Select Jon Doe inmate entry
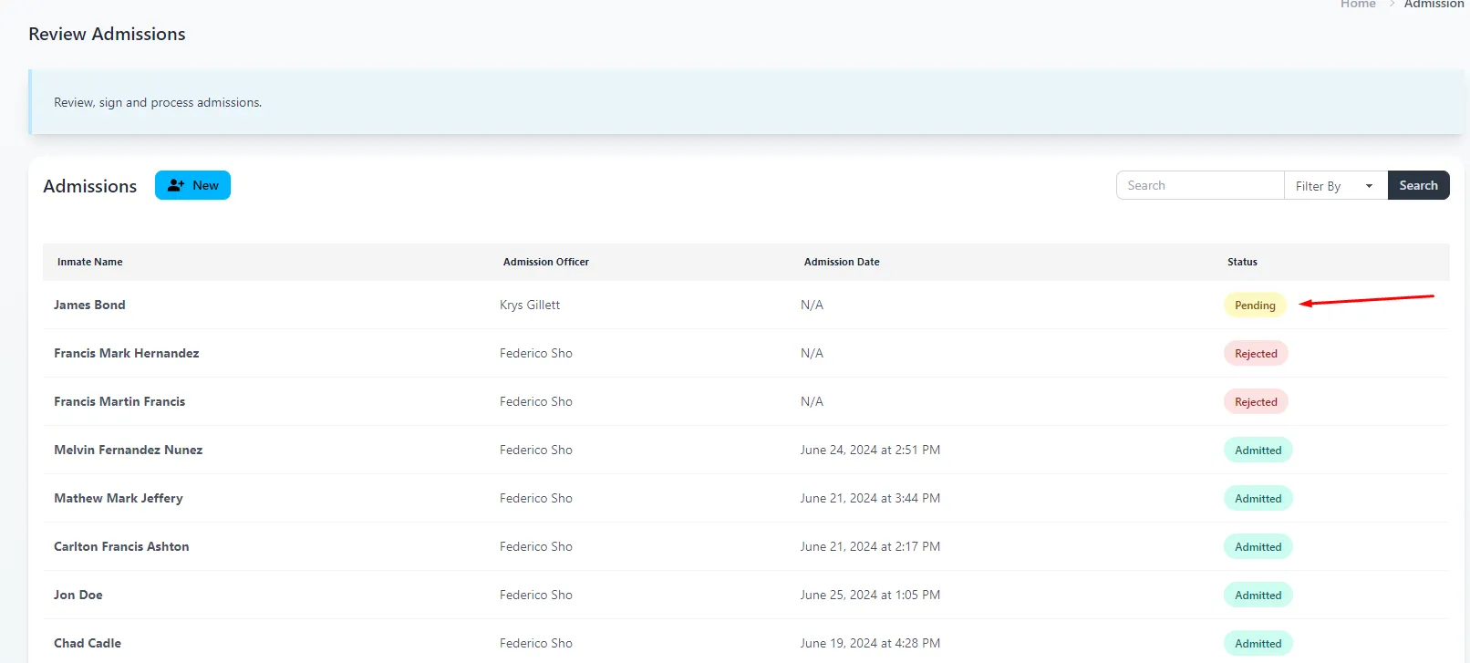Screen dimensions: 1470x663 pyautogui.click(x=78, y=595)
